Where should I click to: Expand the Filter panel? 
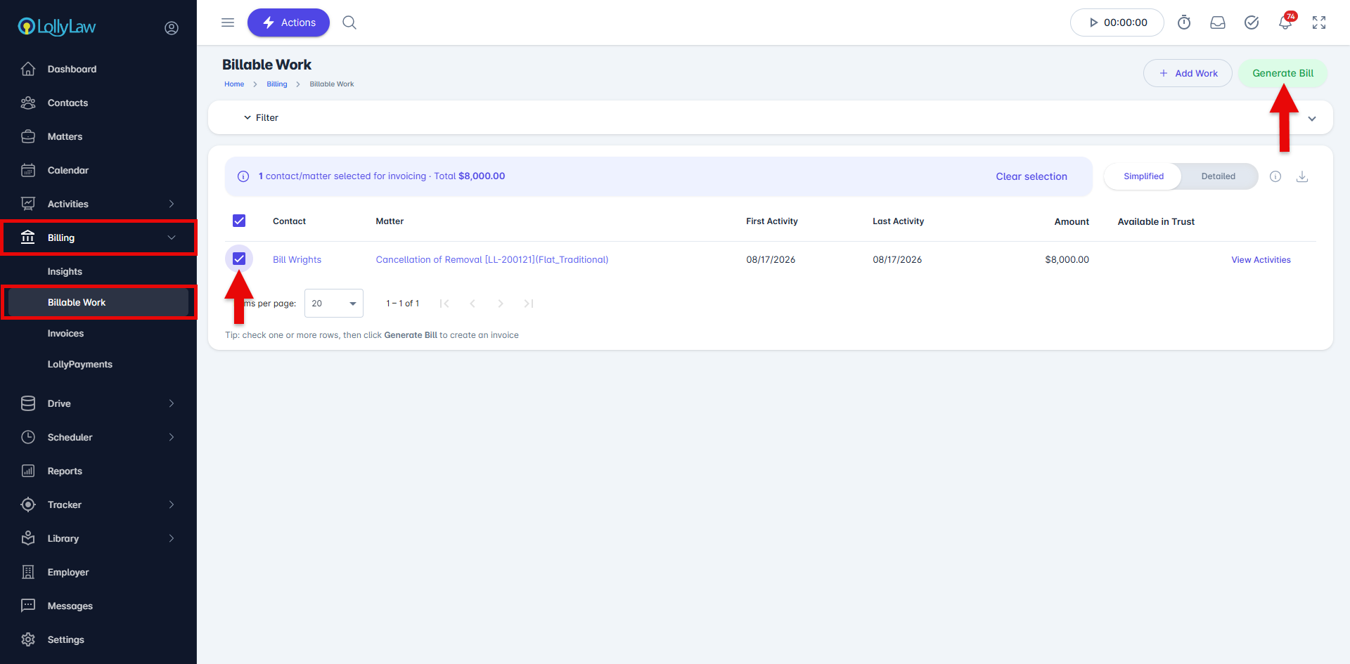pyautogui.click(x=261, y=117)
